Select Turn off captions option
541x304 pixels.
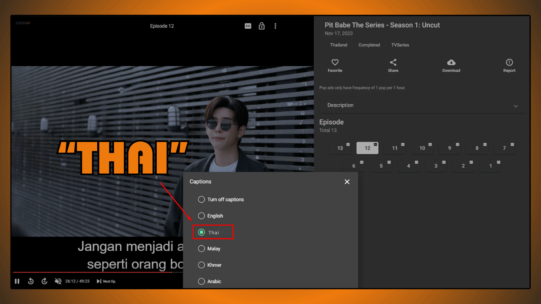[202, 199]
